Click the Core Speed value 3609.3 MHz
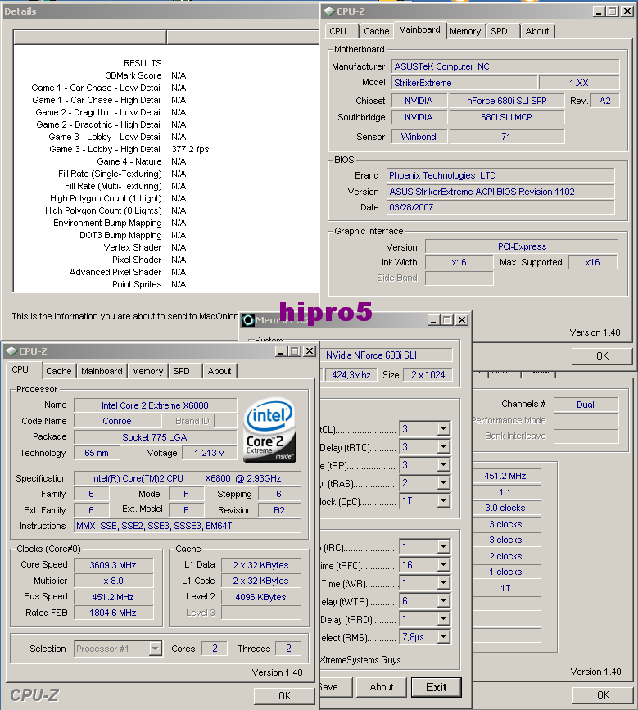 (113, 565)
